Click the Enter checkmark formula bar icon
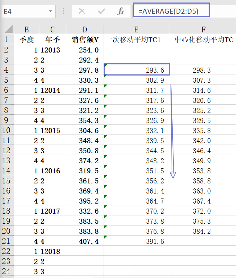Screen dimensions: 236x278 point(101,12)
